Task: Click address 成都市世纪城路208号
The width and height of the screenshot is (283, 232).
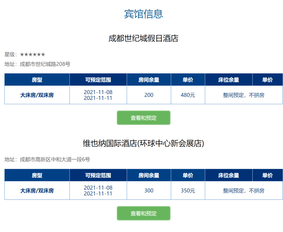Action: click(45, 64)
